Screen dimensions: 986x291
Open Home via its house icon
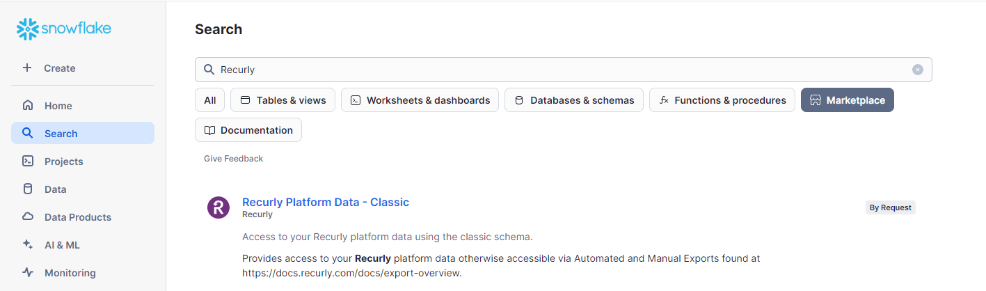tap(28, 106)
